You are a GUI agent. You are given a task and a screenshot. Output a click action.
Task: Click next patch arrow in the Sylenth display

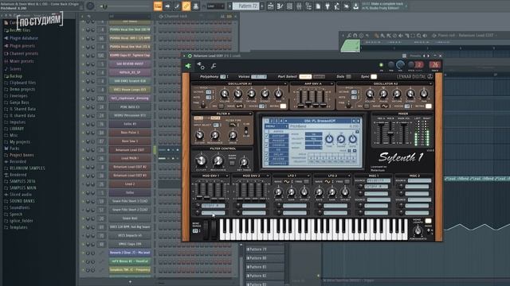click(x=358, y=121)
